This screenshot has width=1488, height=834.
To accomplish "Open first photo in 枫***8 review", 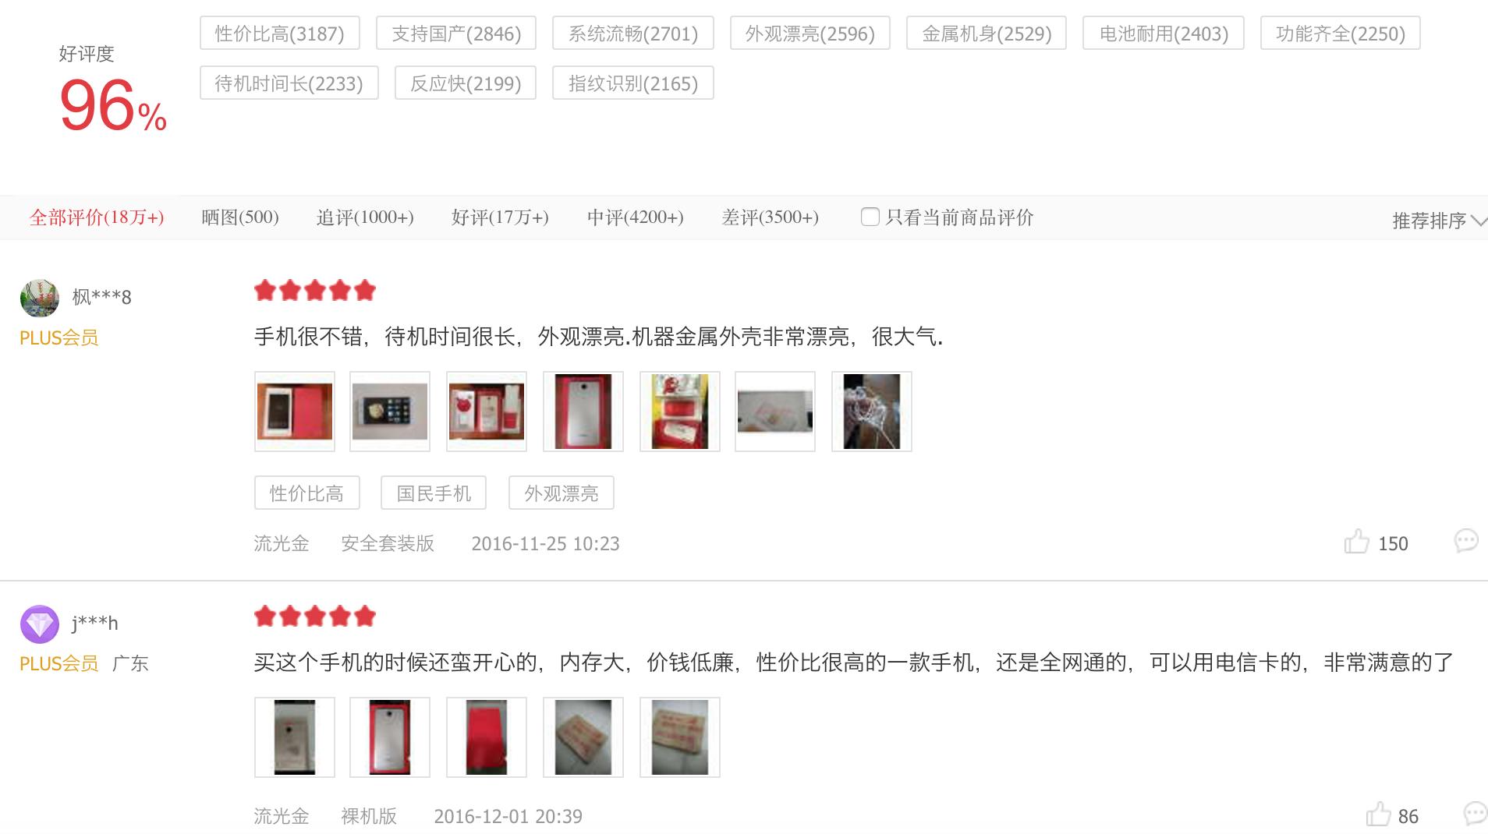I will pos(295,412).
